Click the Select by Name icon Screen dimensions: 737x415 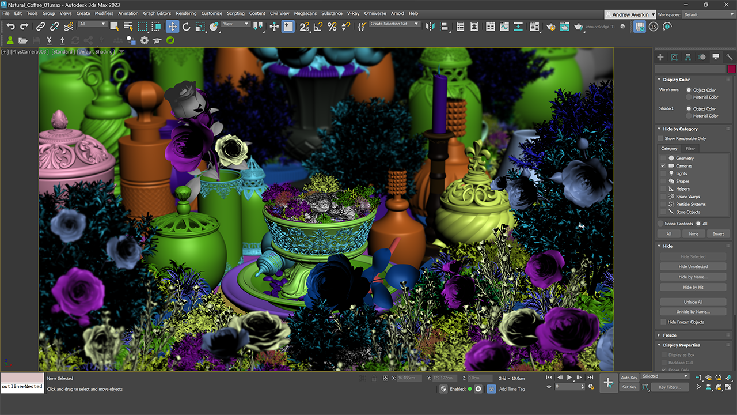click(128, 27)
